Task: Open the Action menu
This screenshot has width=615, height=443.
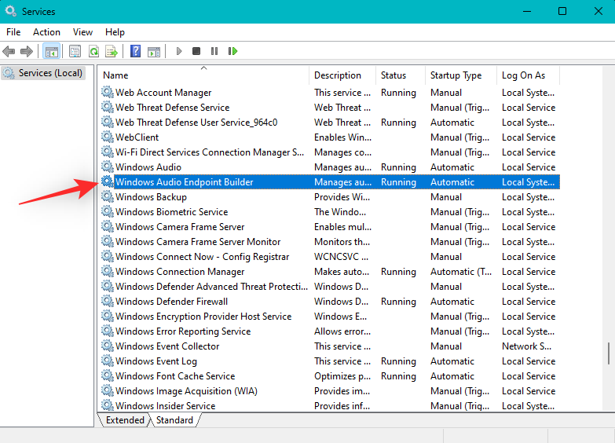Action: 46,32
